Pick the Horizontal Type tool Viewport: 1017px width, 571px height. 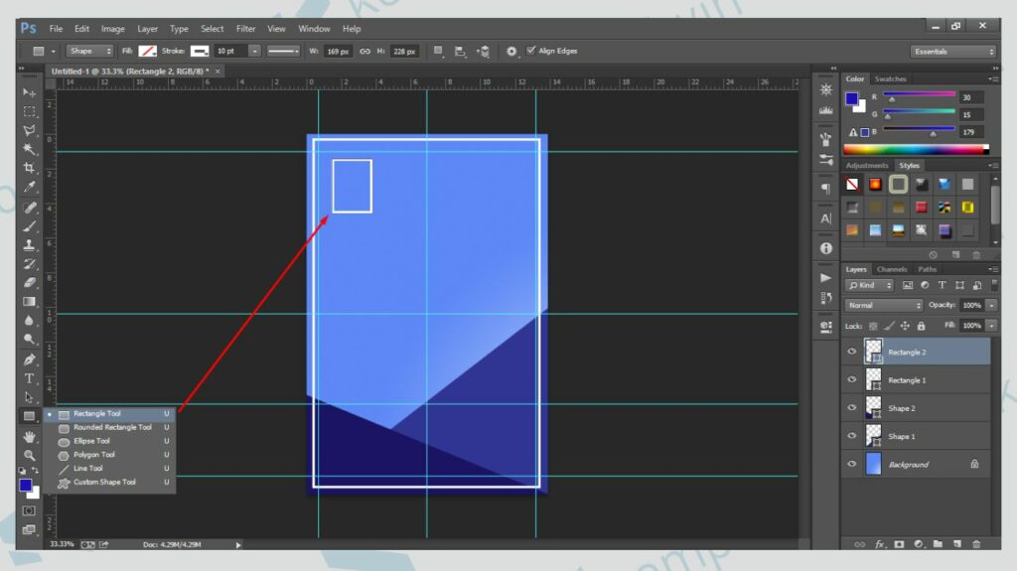(29, 378)
